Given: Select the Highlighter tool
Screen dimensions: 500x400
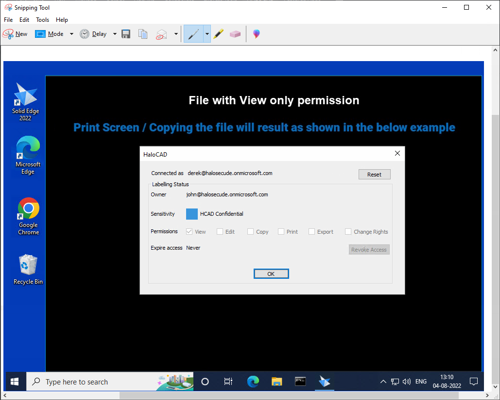Looking at the screenshot, I should [219, 34].
